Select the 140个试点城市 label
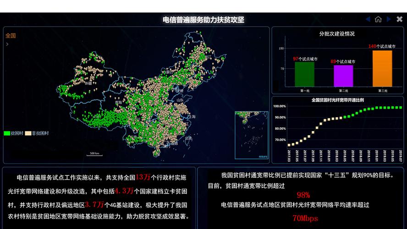Viewport: 407px width, 229px height. tap(382, 46)
